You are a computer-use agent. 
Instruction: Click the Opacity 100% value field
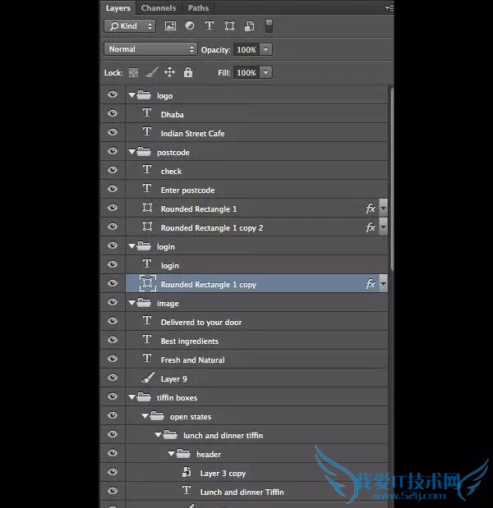point(246,49)
